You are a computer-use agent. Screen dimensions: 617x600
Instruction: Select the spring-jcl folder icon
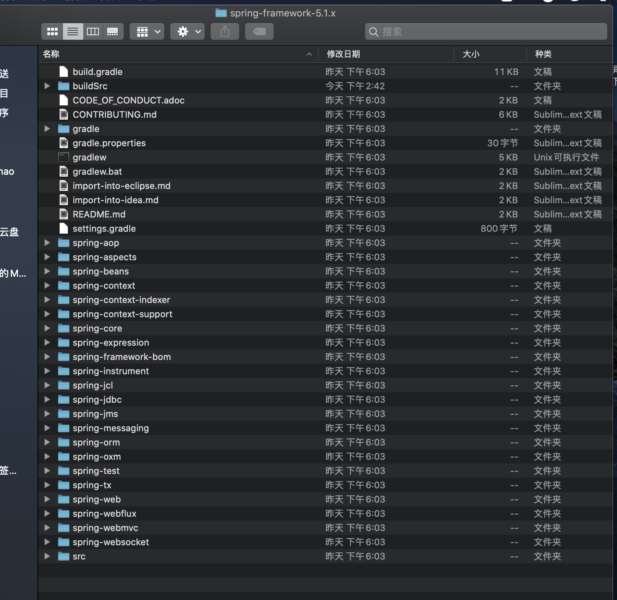coord(64,385)
